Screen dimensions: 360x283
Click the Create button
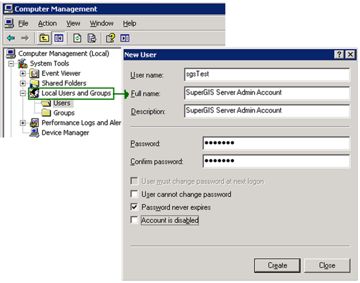click(277, 265)
